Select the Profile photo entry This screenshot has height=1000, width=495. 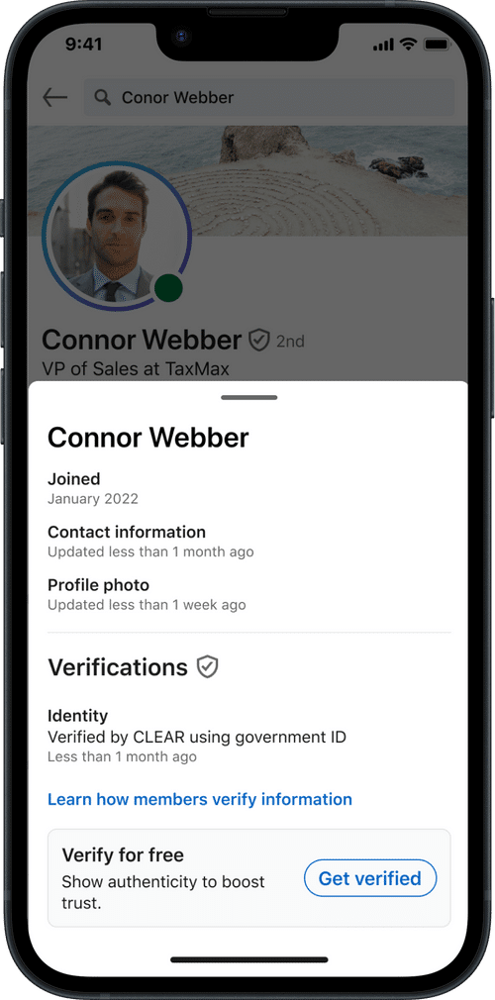click(147, 594)
